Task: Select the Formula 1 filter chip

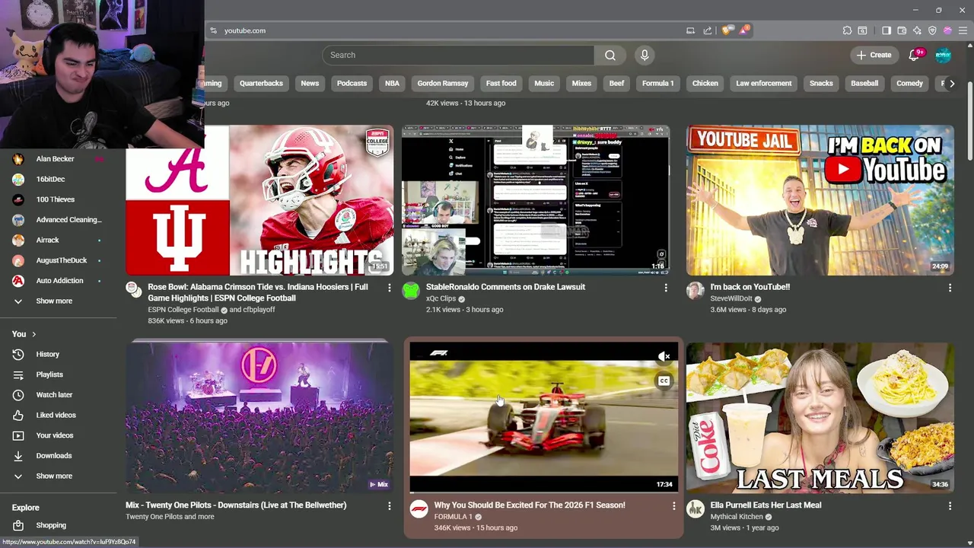Action: click(658, 84)
